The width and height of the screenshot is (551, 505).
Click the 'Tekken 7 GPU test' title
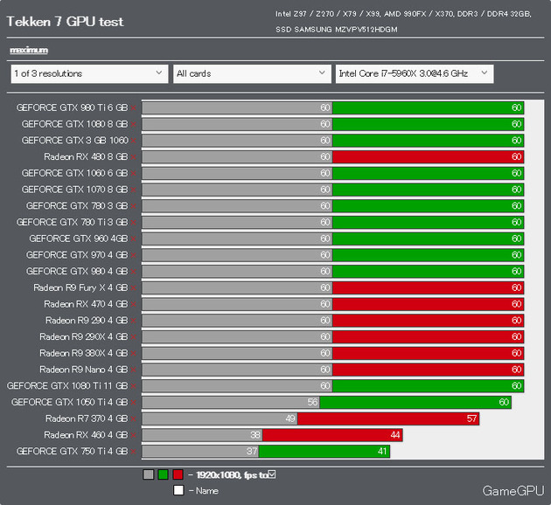(65, 22)
